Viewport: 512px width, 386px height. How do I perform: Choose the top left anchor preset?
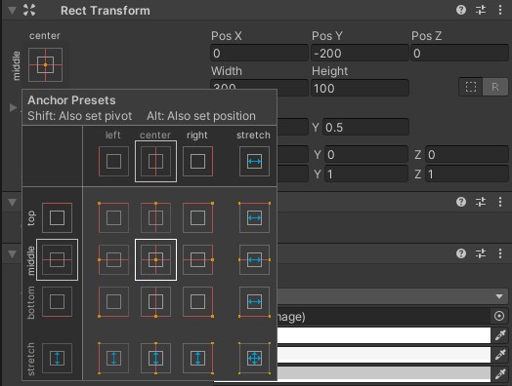113,217
